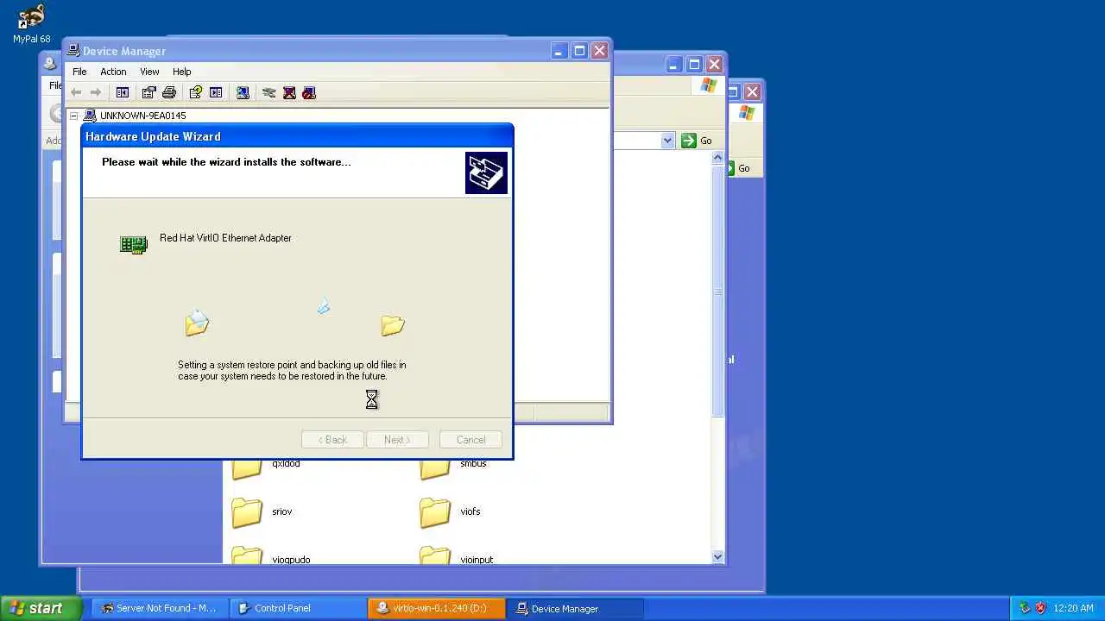The image size is (1105, 621).
Task: Switch to virtio-win-0.1.240 (D:) taskbar button
Action: coord(436,608)
